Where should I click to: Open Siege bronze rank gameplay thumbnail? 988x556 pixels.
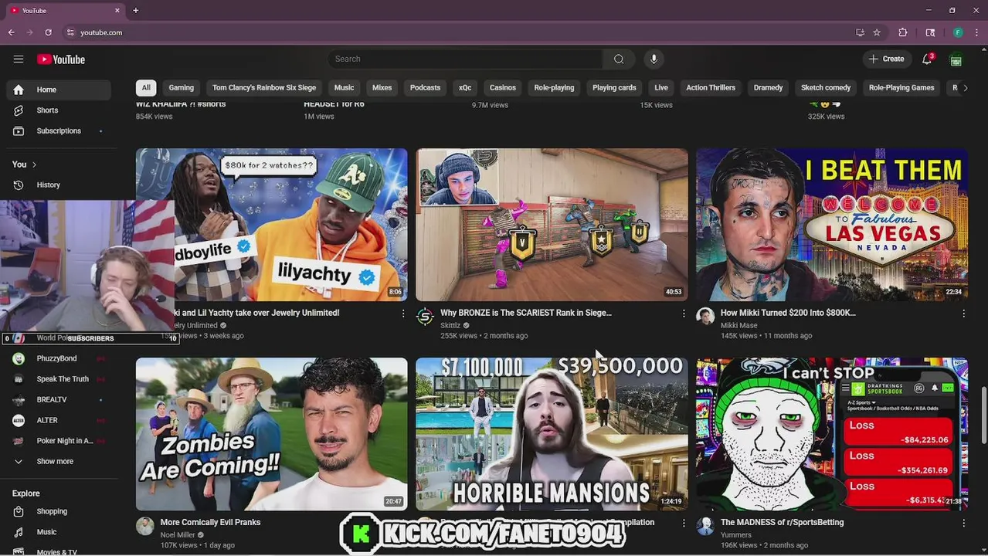[552, 225]
